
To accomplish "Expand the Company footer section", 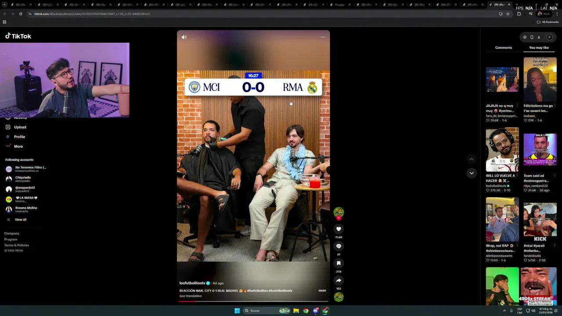I will click(12, 233).
